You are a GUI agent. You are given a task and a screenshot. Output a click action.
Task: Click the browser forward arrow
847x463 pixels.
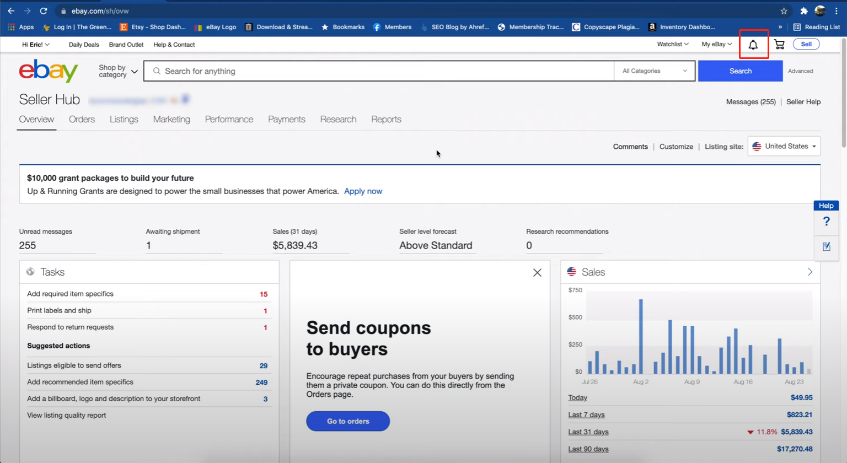[27, 11]
